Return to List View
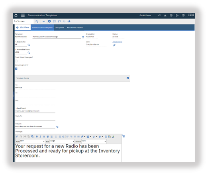Image resolution: width=208 pixels, height=175 pixels. point(23,27)
